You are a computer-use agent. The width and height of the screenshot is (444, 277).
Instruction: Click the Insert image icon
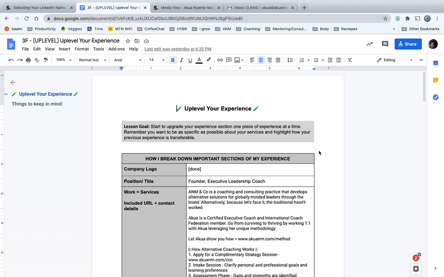click(237, 60)
